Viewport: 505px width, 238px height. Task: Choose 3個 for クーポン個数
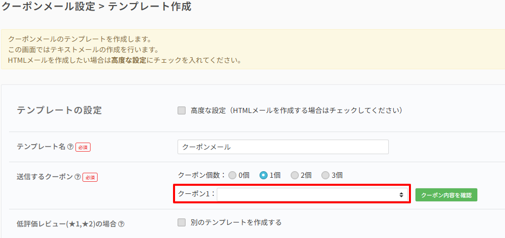(x=325, y=175)
